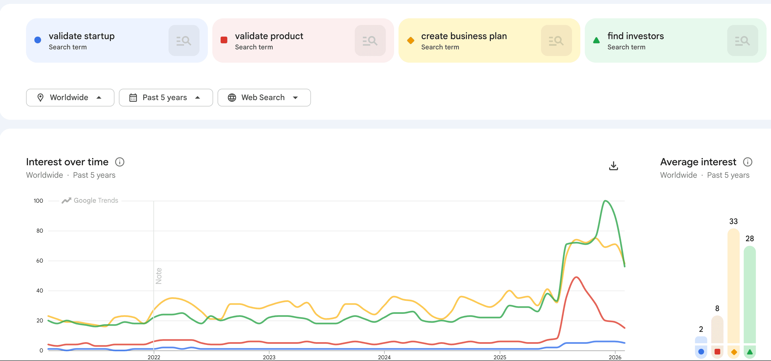
Task: Toggle the red validate product legend marker
Action: [717, 352]
